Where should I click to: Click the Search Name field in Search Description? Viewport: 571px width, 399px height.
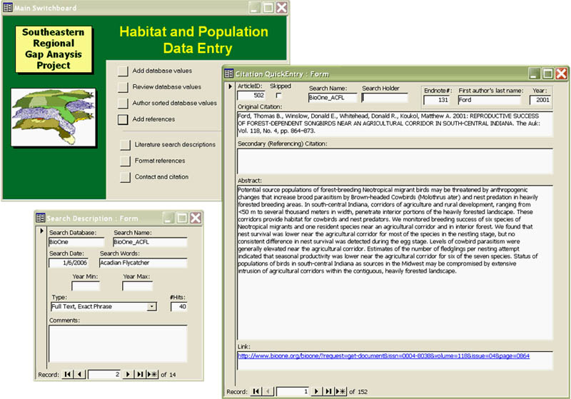click(x=150, y=242)
